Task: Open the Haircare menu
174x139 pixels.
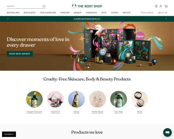Action: [x=65, y=13]
